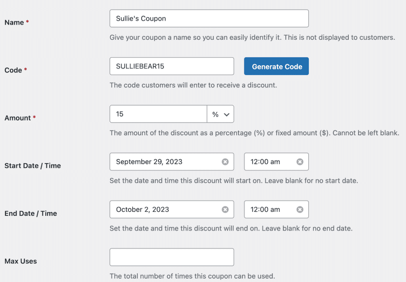Open the percentage or fixed amount dropdown

pos(220,114)
